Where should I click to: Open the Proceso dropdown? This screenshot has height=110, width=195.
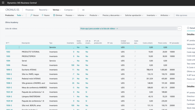click(x=70, y=15)
